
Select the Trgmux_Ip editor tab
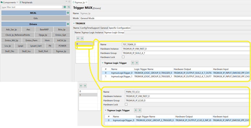(79, 3)
